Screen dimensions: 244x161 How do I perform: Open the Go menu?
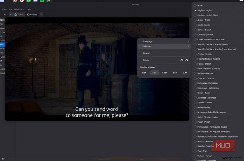point(10,9)
